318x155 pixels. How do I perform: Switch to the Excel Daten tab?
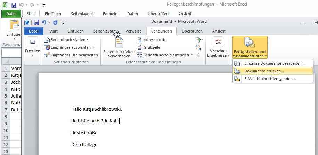132,14
